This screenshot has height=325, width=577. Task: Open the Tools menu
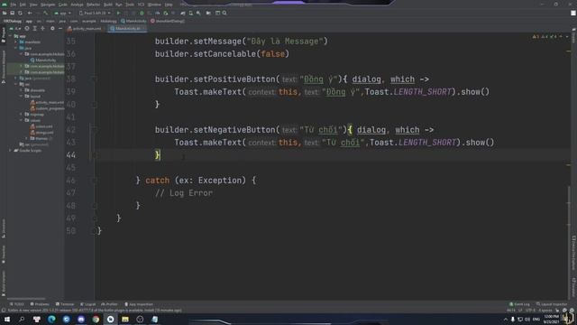[130, 5]
